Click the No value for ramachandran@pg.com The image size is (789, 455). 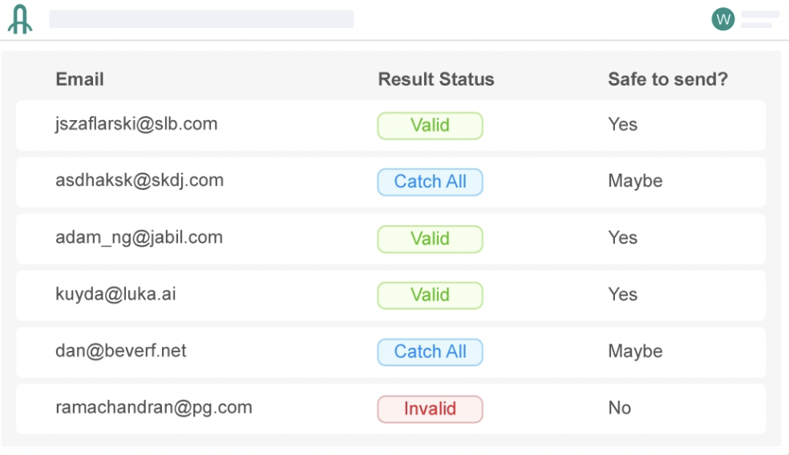pos(620,408)
